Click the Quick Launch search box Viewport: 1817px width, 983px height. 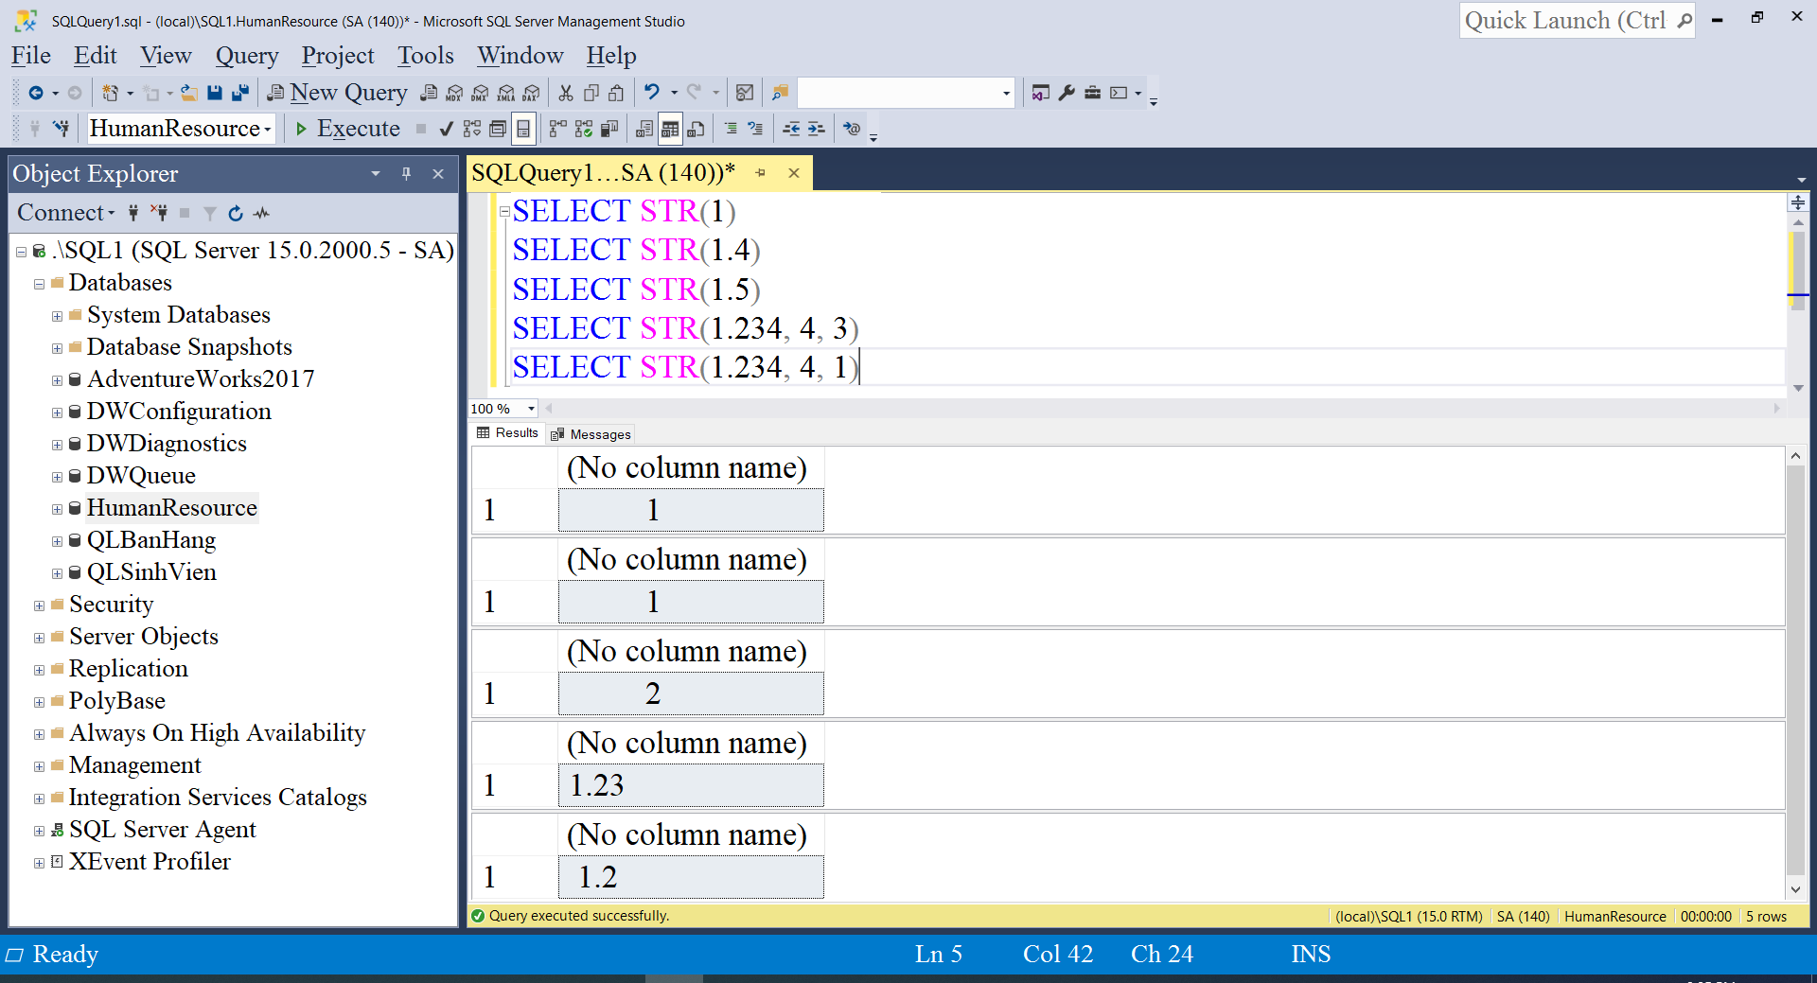pos(1566,21)
